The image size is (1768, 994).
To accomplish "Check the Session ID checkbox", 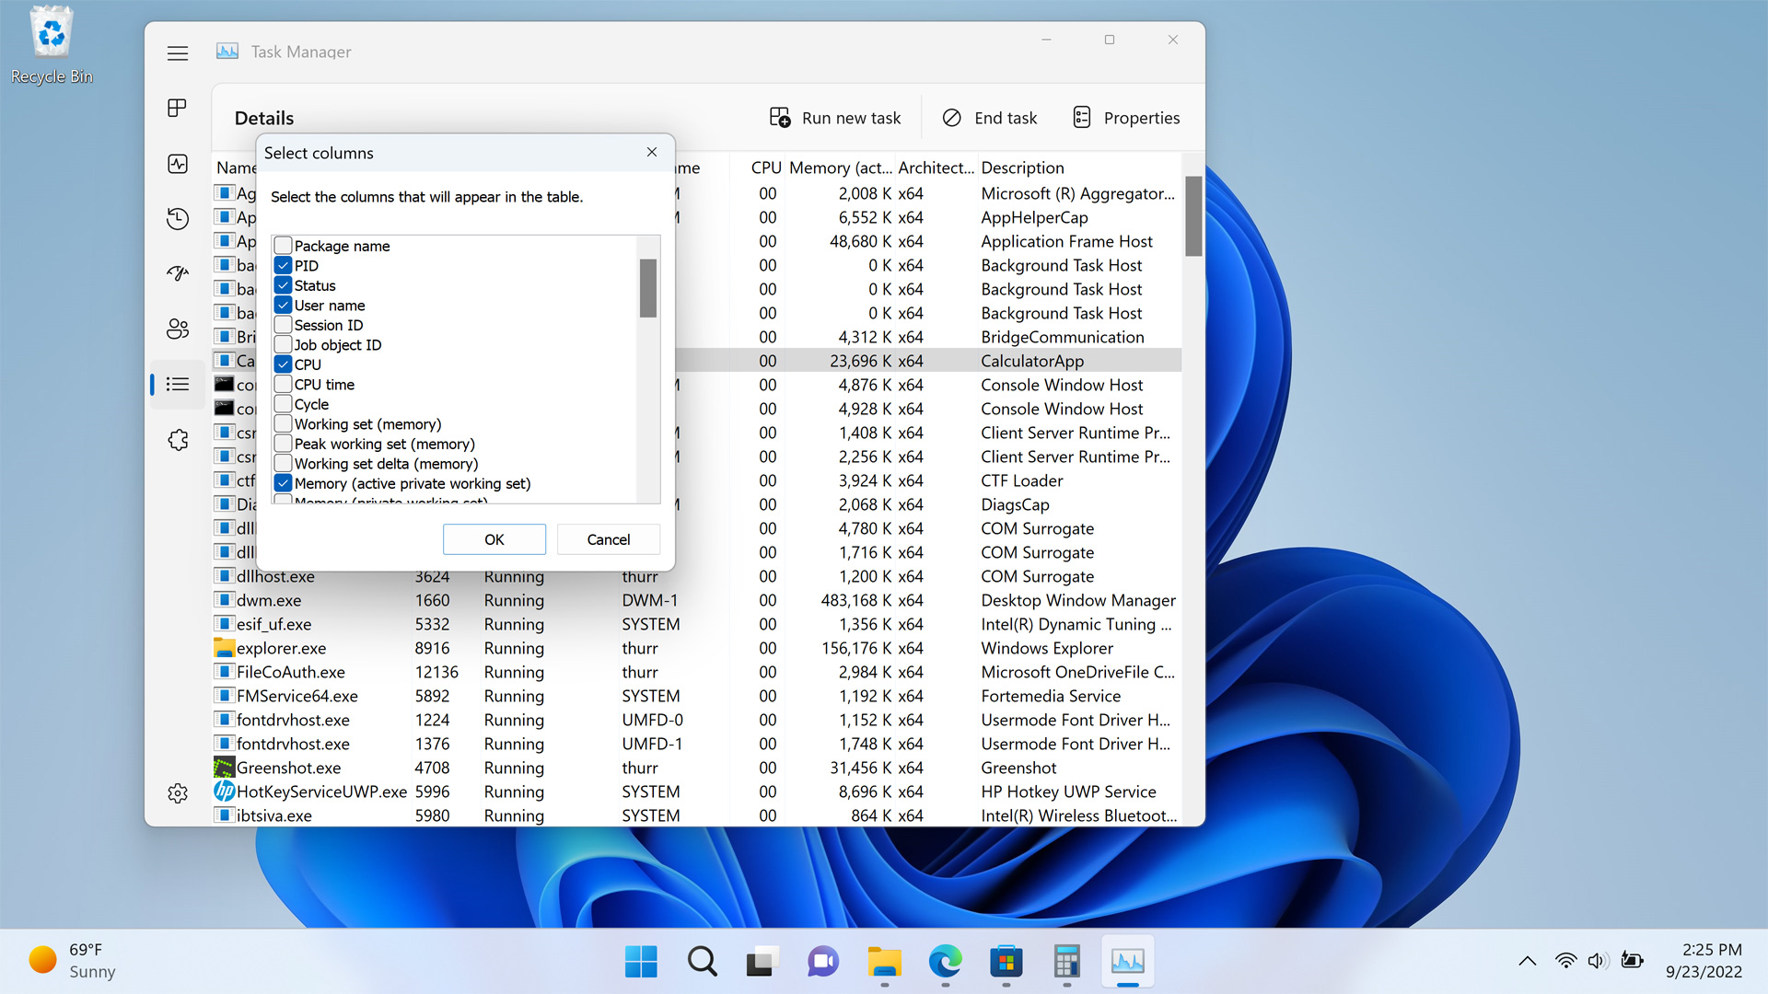I will 284,325.
